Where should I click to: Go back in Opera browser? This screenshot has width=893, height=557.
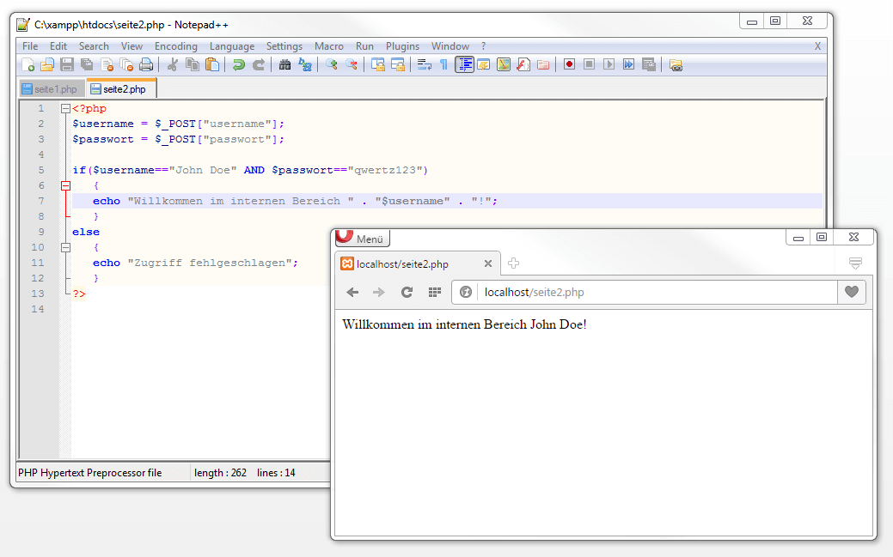[352, 292]
